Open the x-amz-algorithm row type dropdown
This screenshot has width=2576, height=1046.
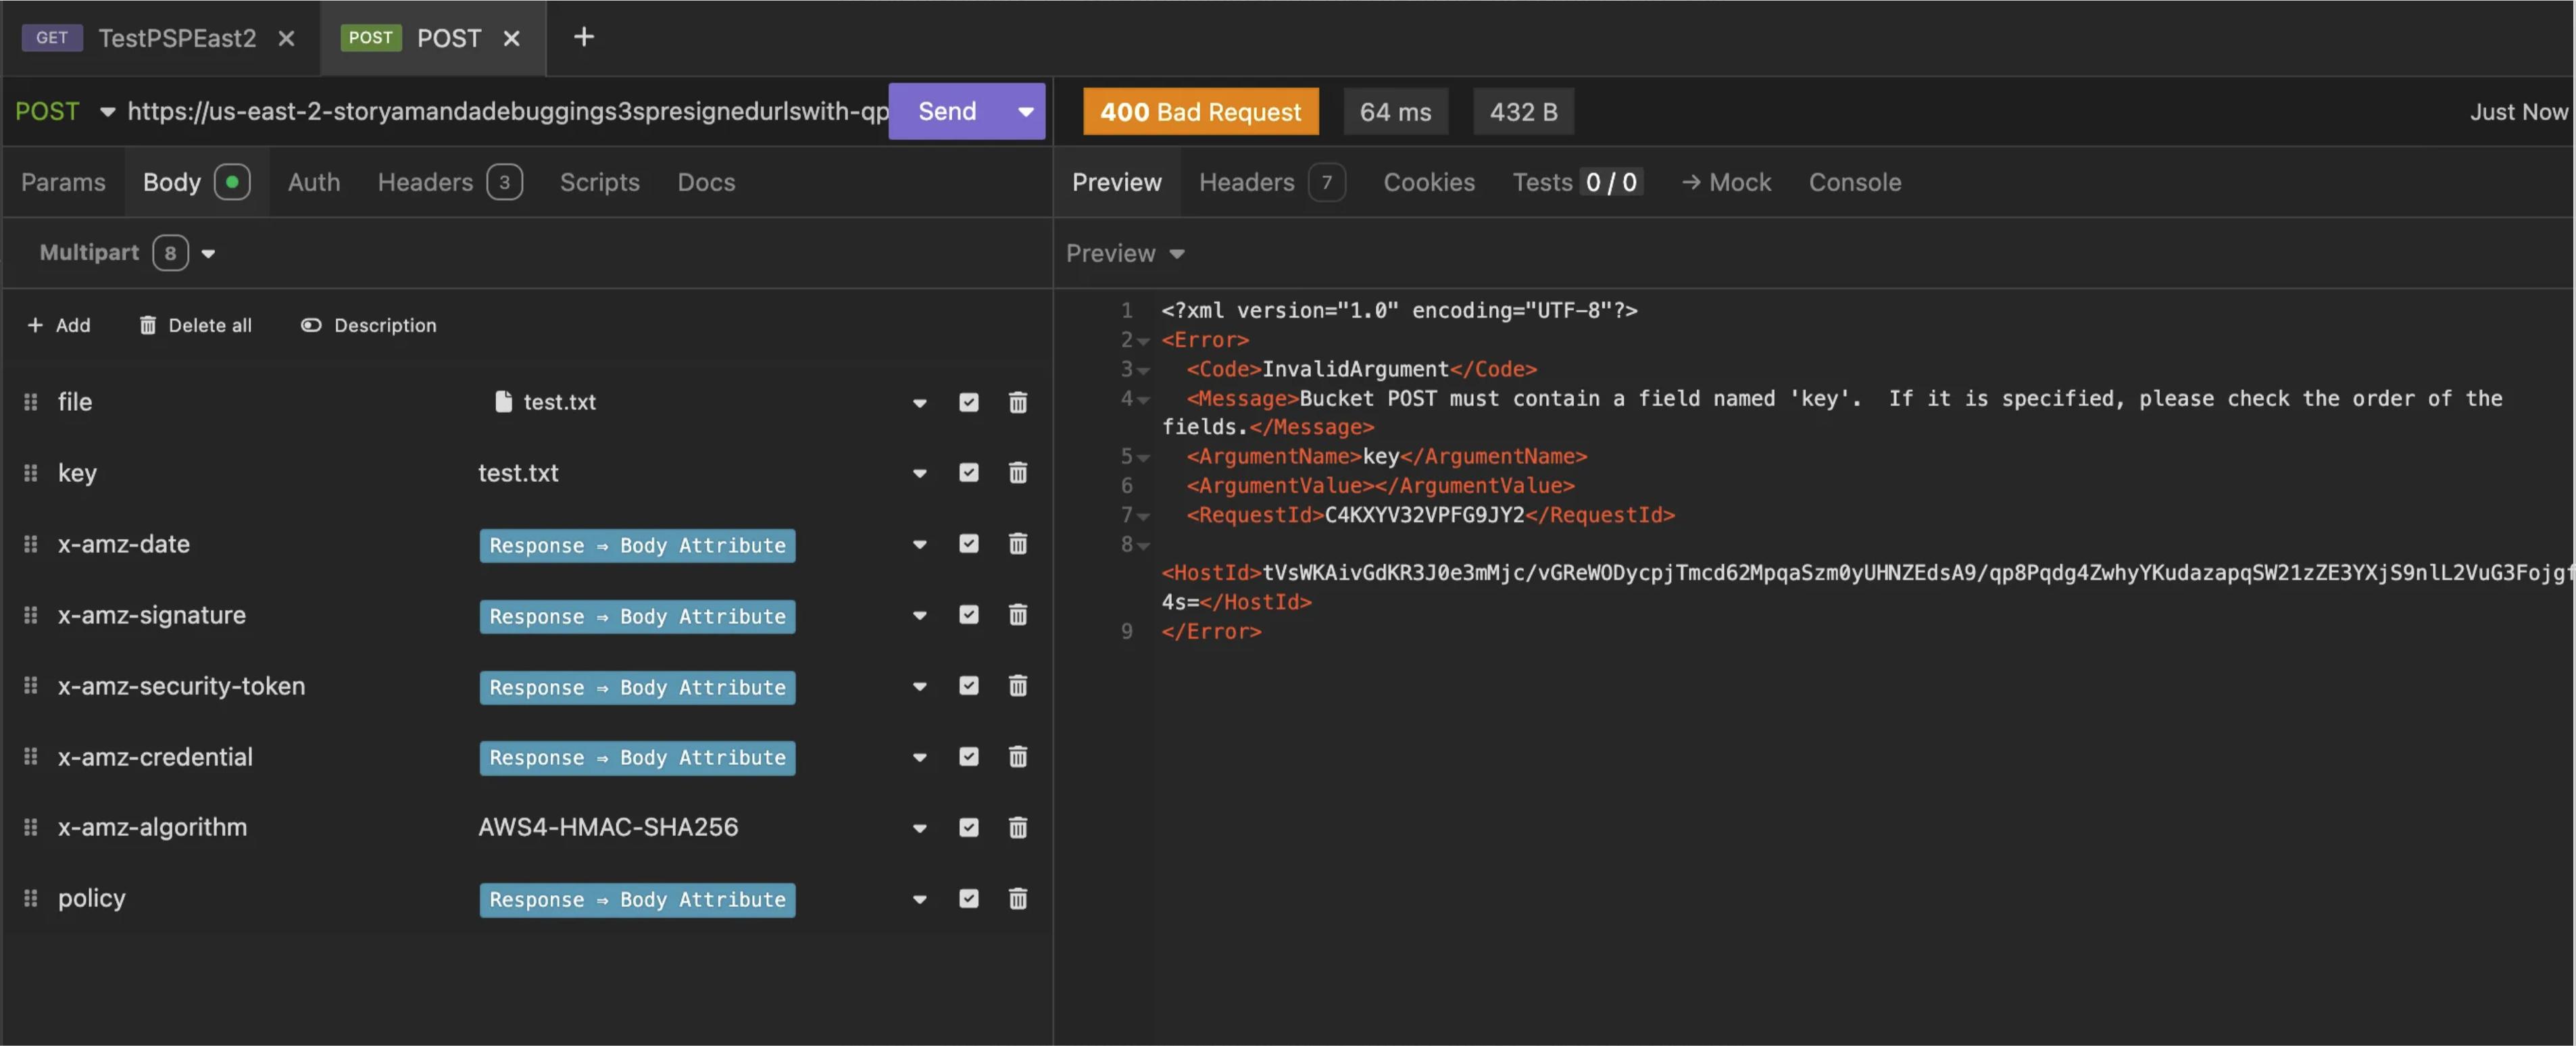(919, 828)
